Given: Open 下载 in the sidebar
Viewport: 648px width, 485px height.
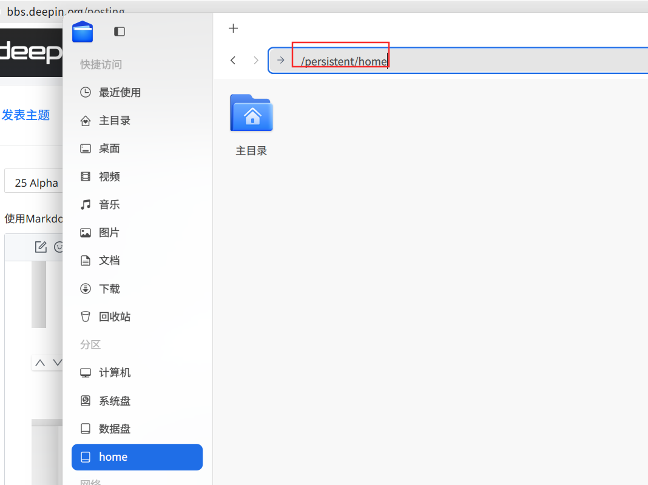Looking at the screenshot, I should point(137,289).
